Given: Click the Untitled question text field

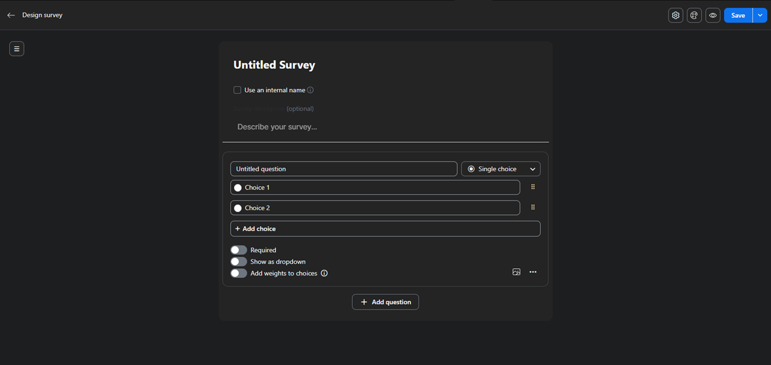Looking at the screenshot, I should pos(344,169).
